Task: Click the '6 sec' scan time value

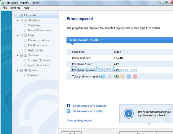Action: tap(118, 52)
